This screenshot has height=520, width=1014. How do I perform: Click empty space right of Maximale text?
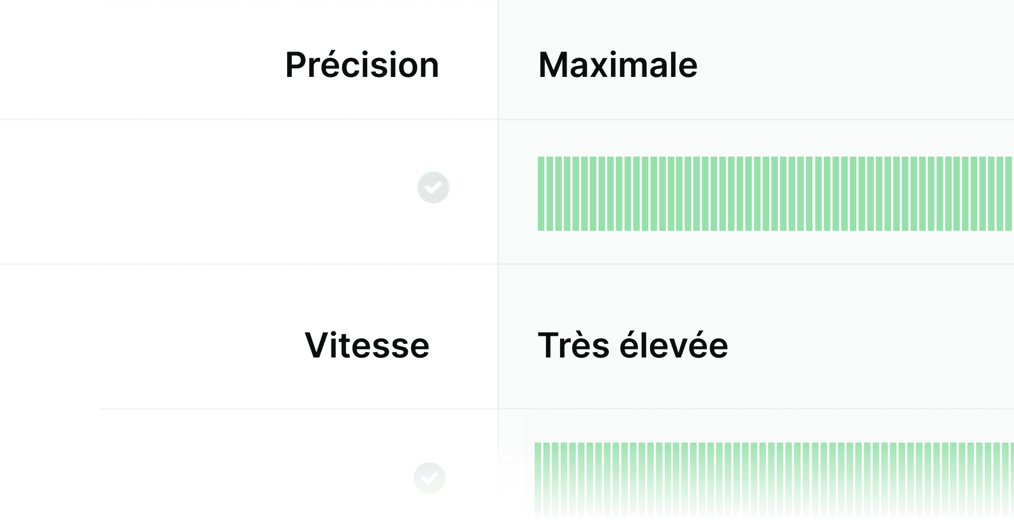click(856, 65)
